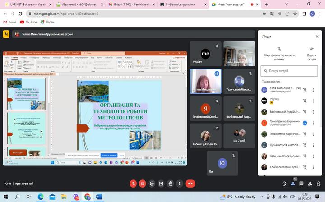Click the 'Ще 7 осіб' tile
This screenshot has height=202, width=325.
239,136
